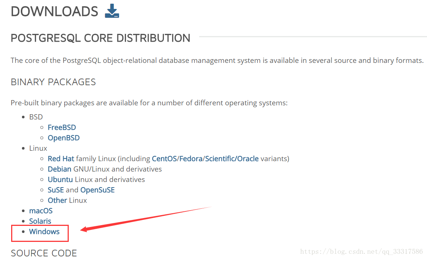Image resolution: width=427 pixels, height=259 pixels.
Task: Open the OpenSuSE link
Action: (97, 190)
